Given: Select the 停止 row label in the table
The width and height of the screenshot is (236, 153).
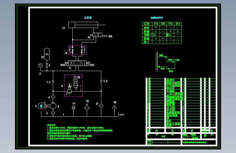Looking at the screenshot, I should tap(147, 42).
